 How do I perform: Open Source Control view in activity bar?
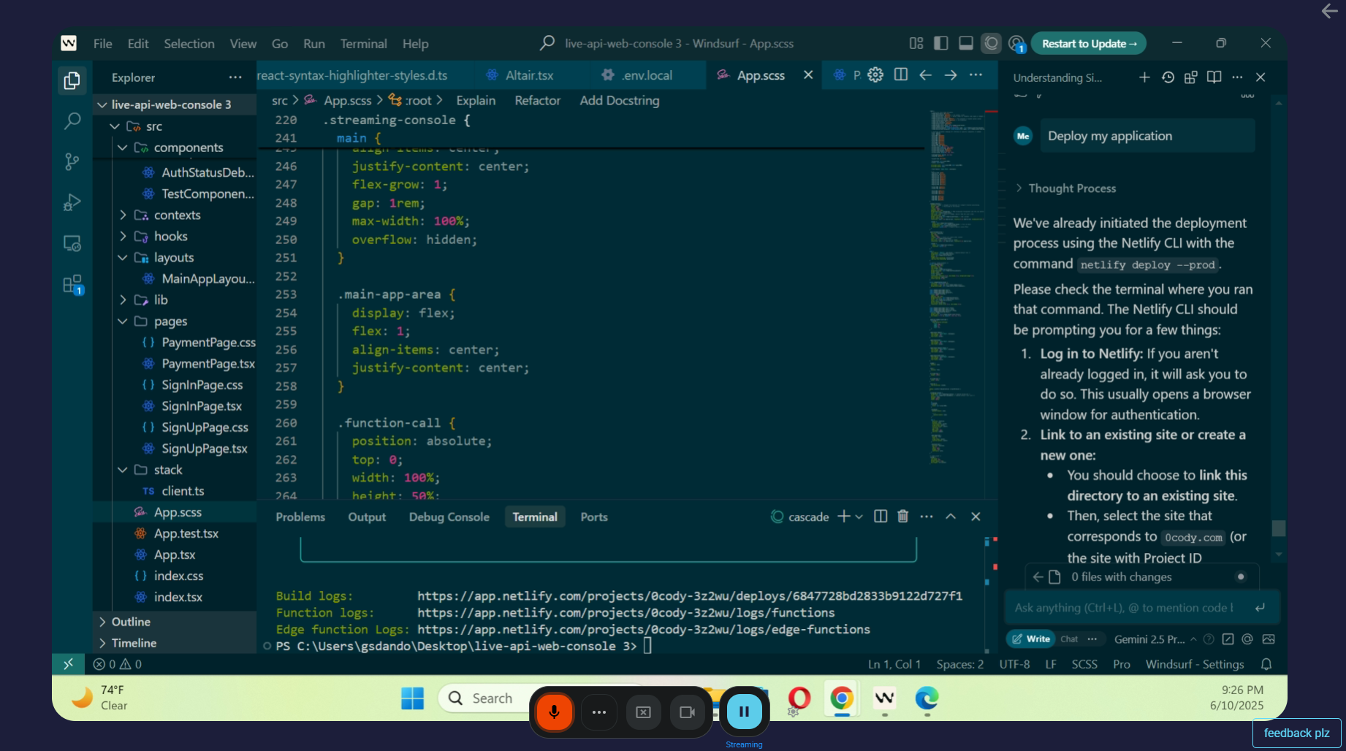click(x=72, y=161)
